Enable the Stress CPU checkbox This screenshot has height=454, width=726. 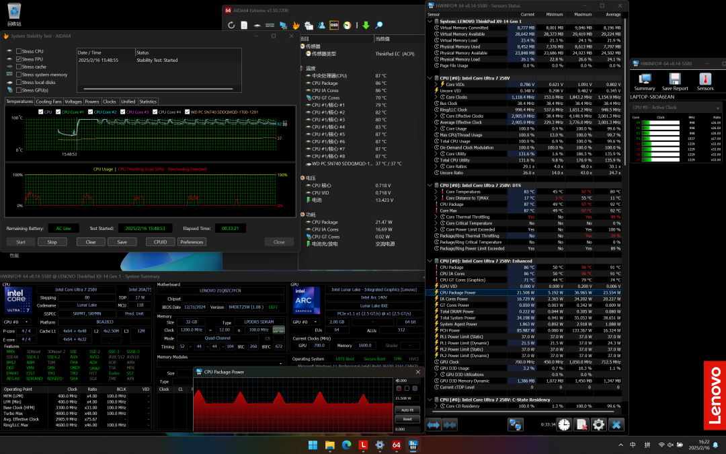[x=19, y=51]
